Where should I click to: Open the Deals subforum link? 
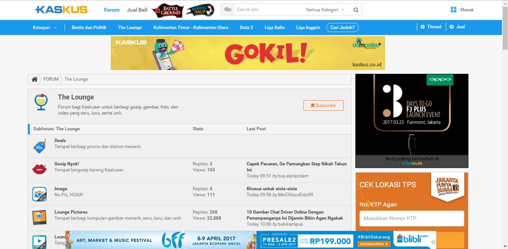coord(60,140)
